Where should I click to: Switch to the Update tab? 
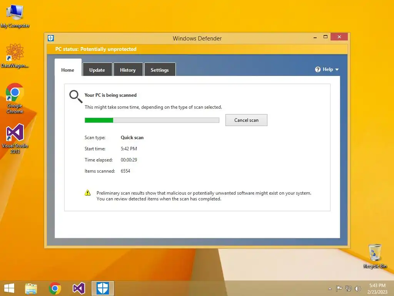click(x=97, y=70)
